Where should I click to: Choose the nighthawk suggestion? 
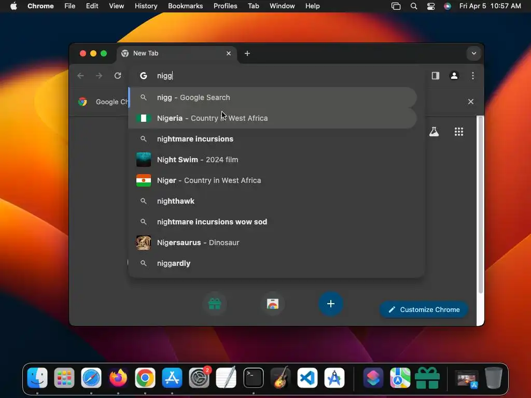click(x=273, y=201)
